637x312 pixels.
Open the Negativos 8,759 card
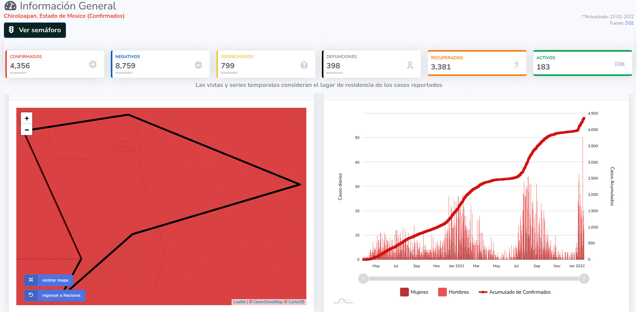(x=161, y=64)
